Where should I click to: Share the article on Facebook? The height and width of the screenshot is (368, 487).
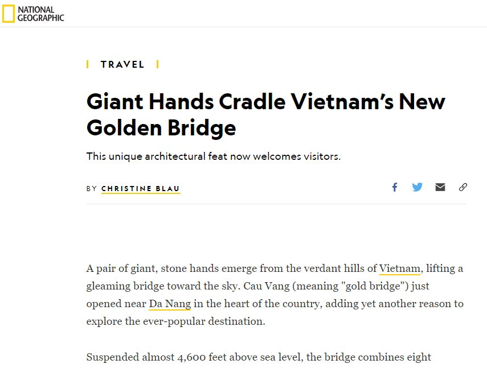[394, 187]
